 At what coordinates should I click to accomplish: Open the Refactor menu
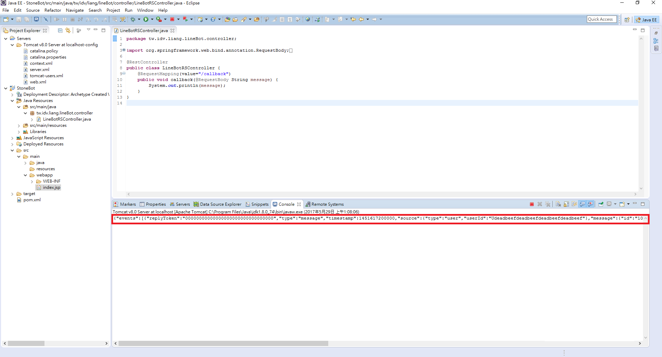52,10
